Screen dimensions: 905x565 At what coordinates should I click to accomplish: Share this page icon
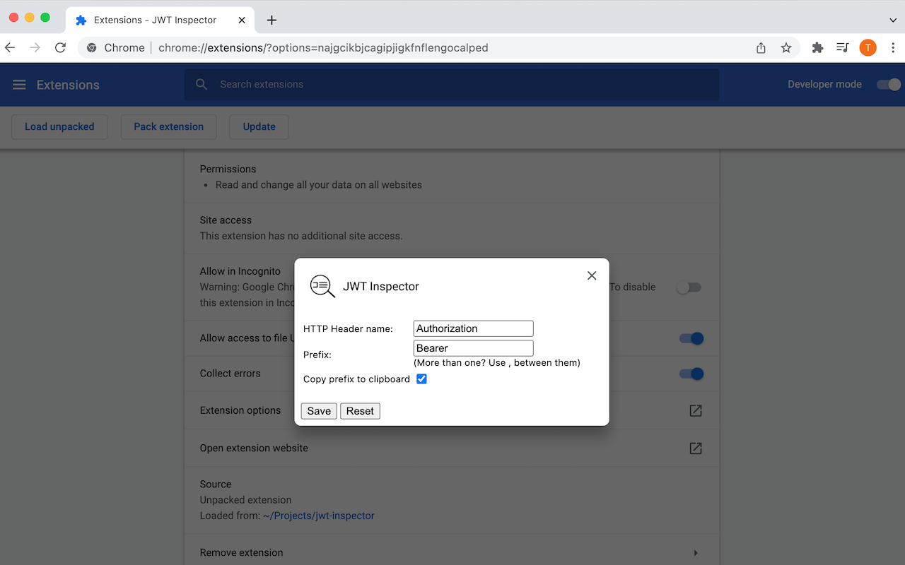click(x=761, y=48)
